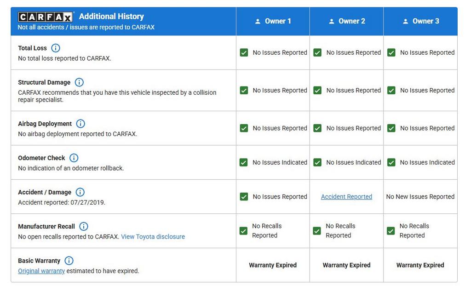Open the Original warranty link
This screenshot has height=286, width=471.
pos(41,271)
